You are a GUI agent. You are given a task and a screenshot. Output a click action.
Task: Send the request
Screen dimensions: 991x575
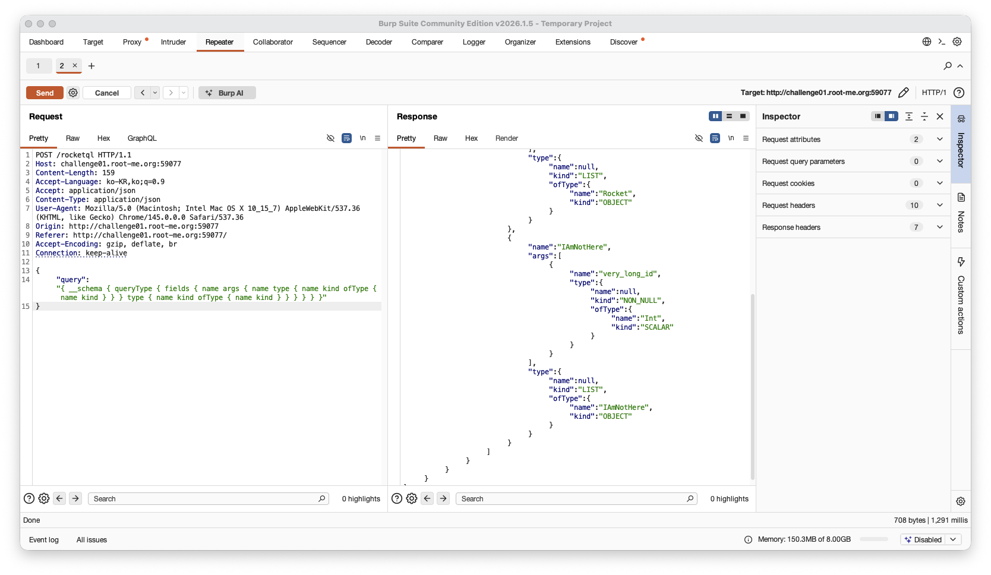click(x=45, y=93)
